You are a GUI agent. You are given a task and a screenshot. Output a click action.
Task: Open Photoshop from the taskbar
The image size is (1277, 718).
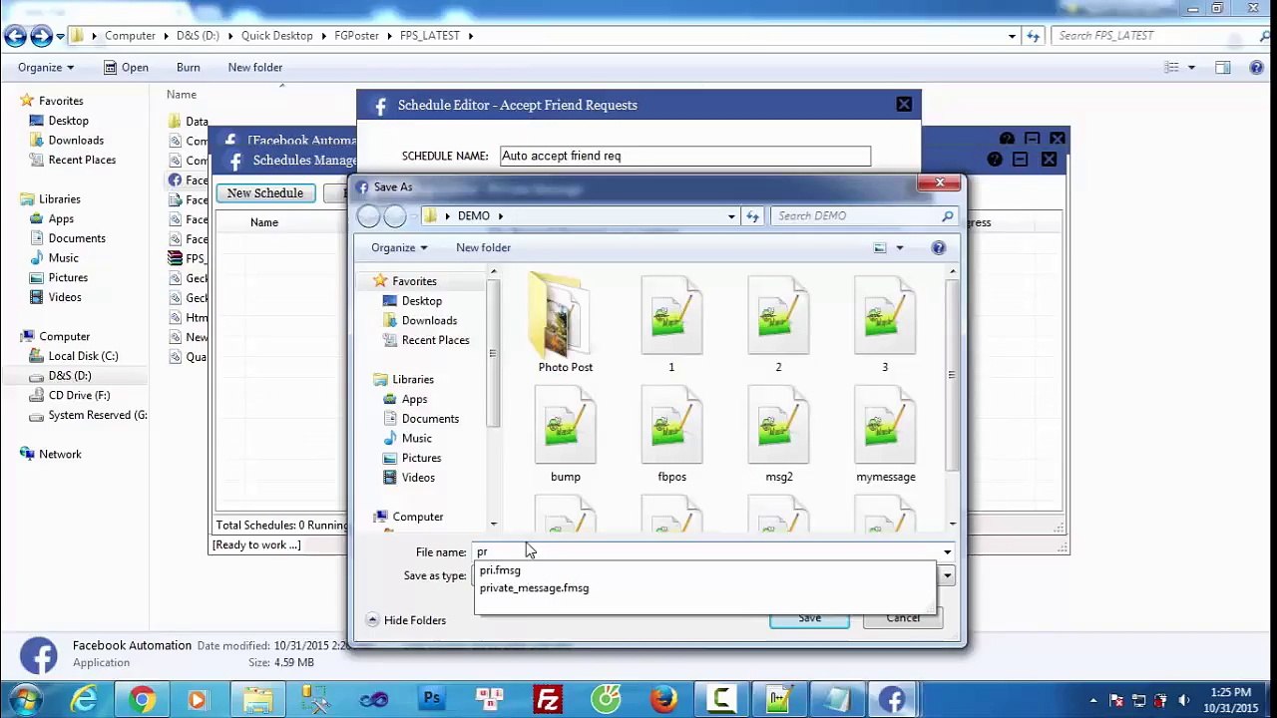point(432,700)
